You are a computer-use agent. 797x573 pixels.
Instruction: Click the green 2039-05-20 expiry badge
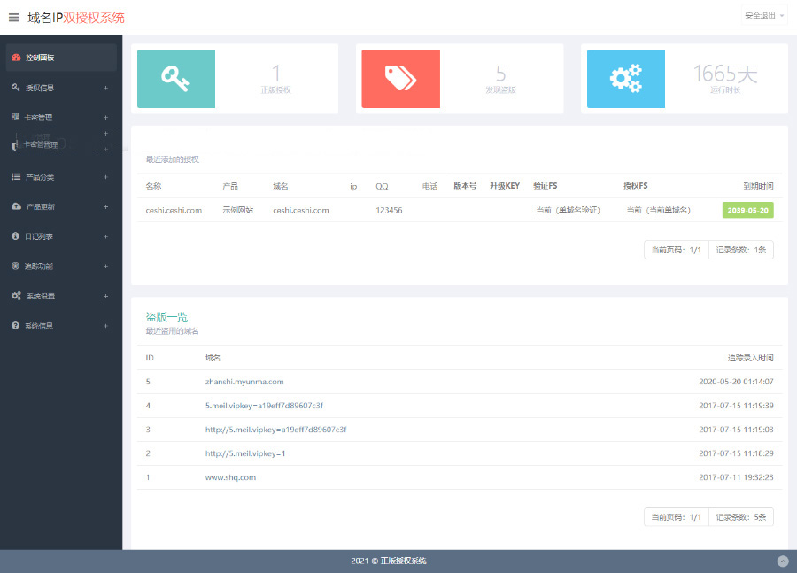(x=747, y=211)
